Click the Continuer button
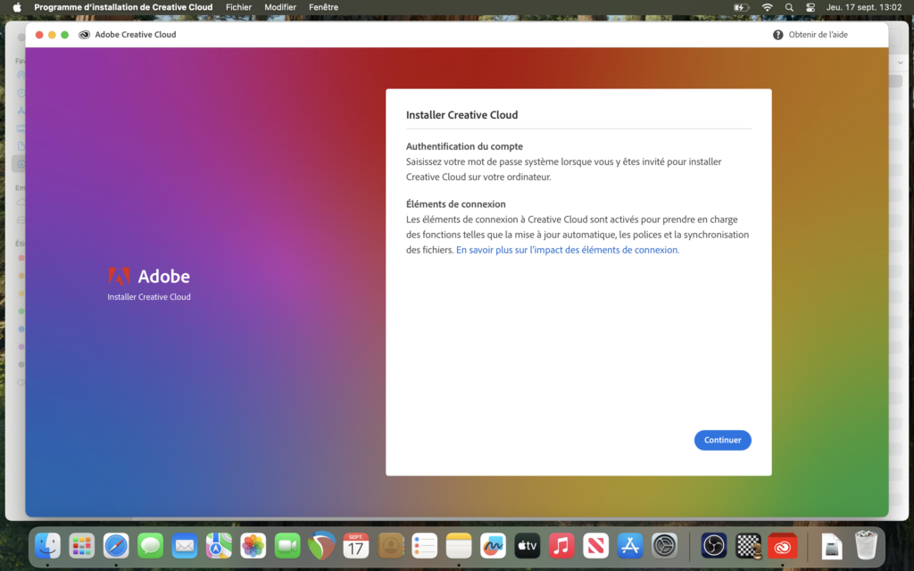The height and width of the screenshot is (571, 914). click(x=722, y=440)
